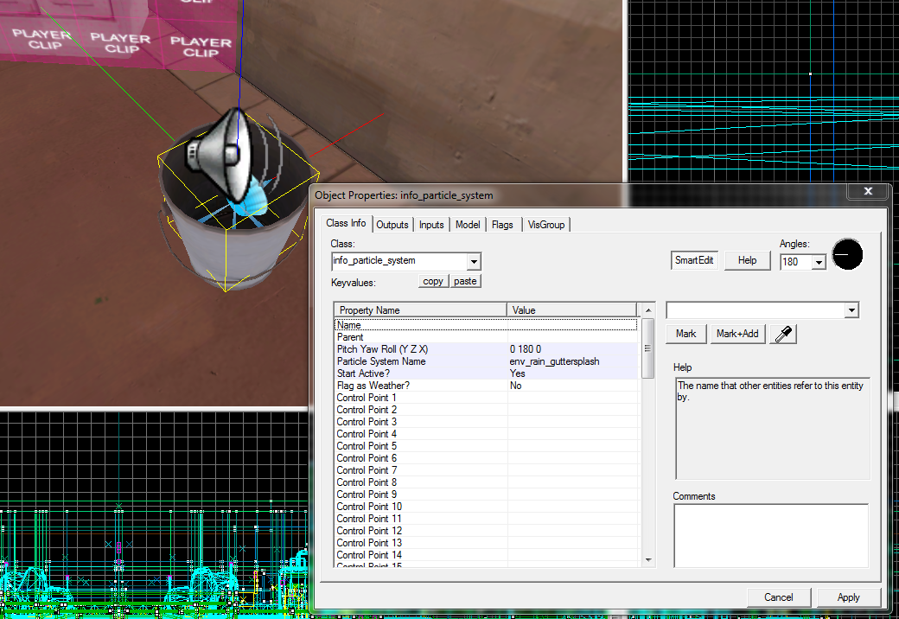Select the Flag as Weather? row
The image size is (899, 619).
[486, 386]
